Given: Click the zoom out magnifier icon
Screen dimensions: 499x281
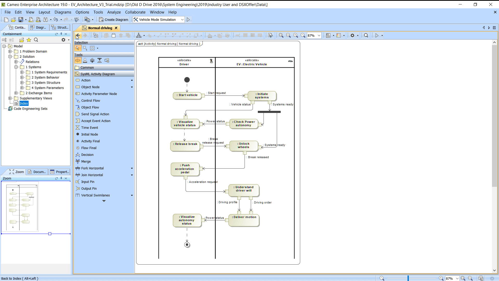Looking at the screenshot, I should [303, 35].
